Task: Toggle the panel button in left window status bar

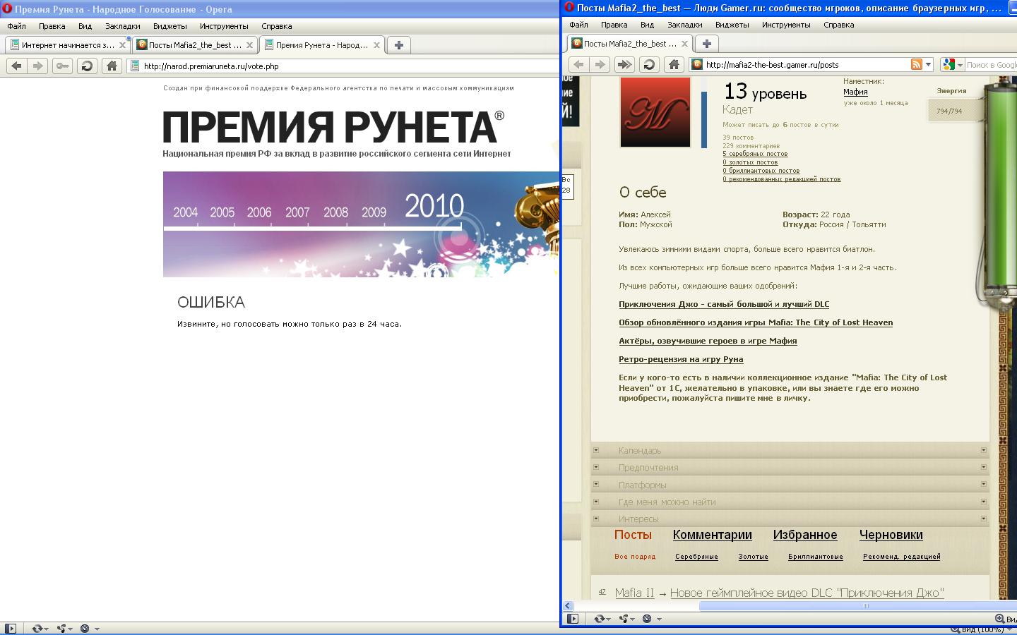Action: pyautogui.click(x=11, y=628)
